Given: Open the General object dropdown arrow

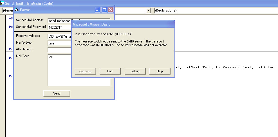Looking at the screenshot, I should tap(148, 11).
